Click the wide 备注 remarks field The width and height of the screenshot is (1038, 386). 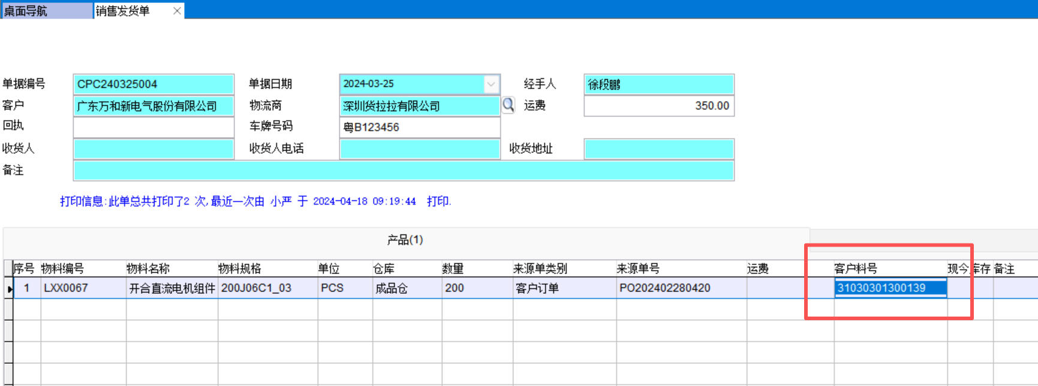[403, 171]
